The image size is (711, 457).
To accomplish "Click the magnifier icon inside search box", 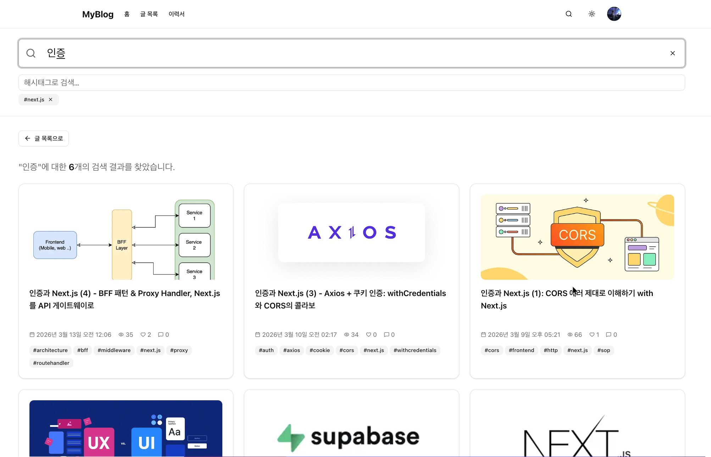I will (31, 53).
